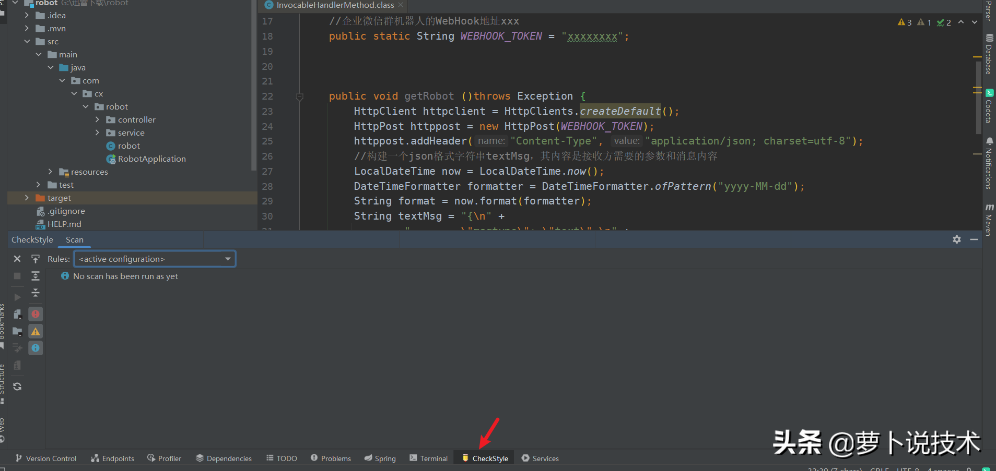Close the CheckStyle scan results
Image resolution: width=996 pixels, height=471 pixels.
click(x=17, y=259)
